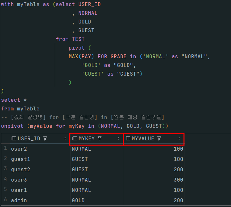Screen dimensions: 231x207
Task: Toggle sort order on USER_ID column
Action: tap(65, 138)
